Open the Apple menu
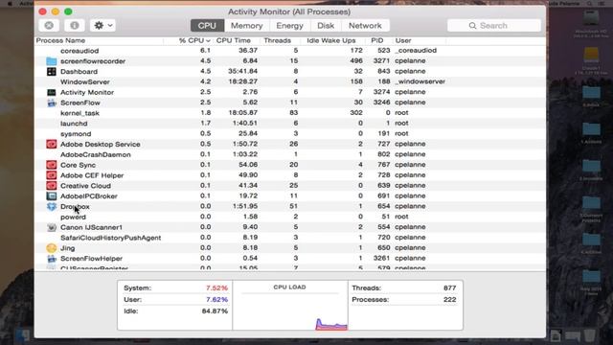 [11, 3]
